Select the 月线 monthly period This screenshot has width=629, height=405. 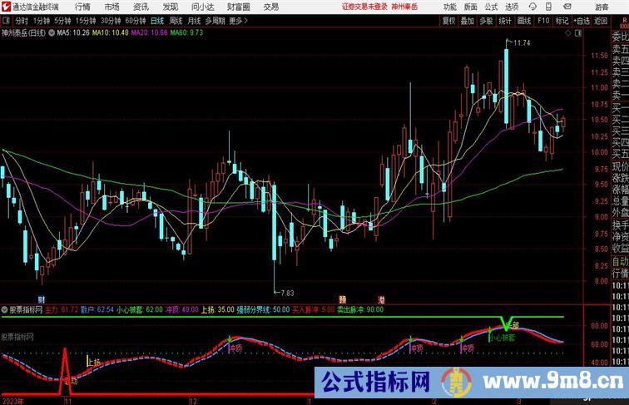click(x=194, y=21)
